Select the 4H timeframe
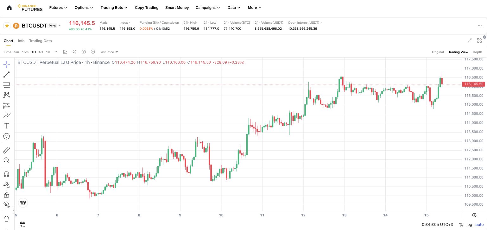487x230 pixels. click(x=41, y=52)
